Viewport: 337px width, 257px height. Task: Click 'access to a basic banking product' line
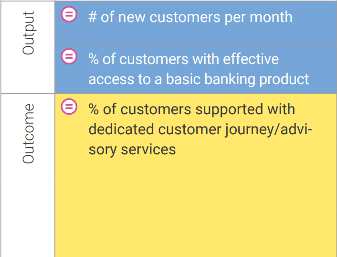point(199,79)
